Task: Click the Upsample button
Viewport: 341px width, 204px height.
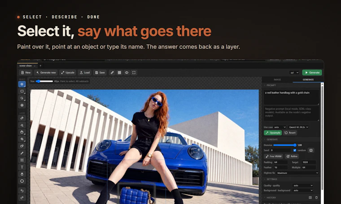Action: point(273,133)
